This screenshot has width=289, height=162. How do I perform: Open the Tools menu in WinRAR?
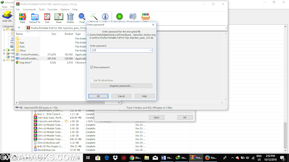[x=42, y=9]
